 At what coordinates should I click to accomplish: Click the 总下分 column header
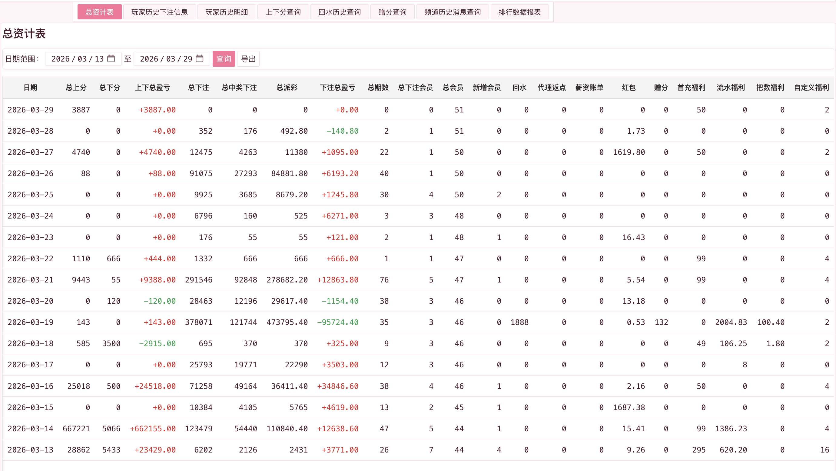click(110, 87)
